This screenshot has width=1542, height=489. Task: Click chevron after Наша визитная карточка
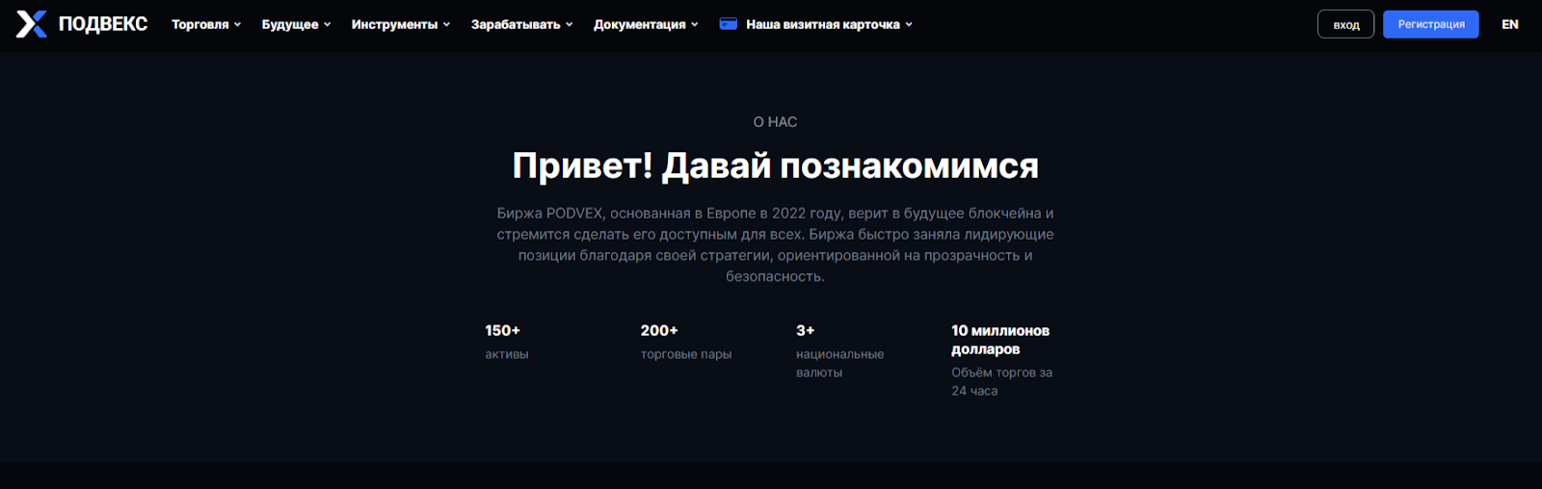pos(909,25)
